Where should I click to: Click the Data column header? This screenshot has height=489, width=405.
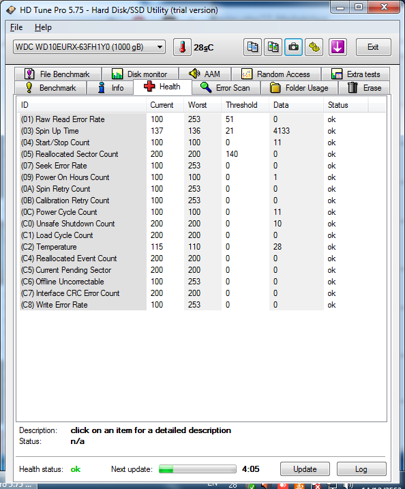pyautogui.click(x=296, y=105)
